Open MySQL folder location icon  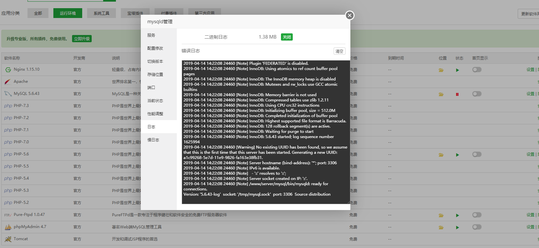(x=441, y=94)
